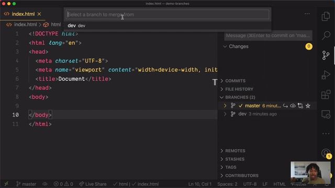Expand the master branch row

pos(225,105)
